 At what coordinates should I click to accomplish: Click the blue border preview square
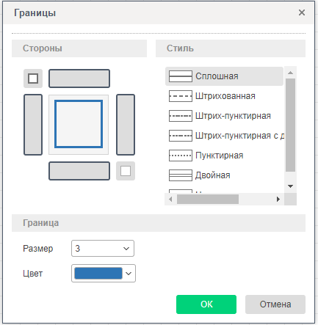point(79,124)
